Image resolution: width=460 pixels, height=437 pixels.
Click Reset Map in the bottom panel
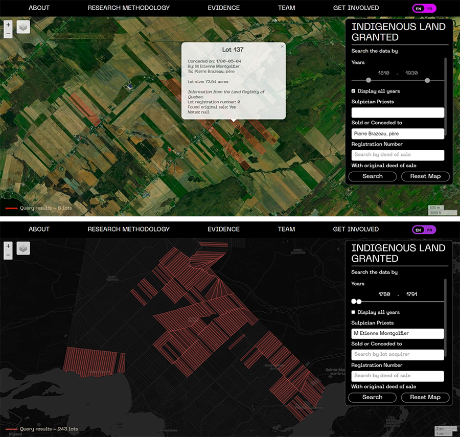pyautogui.click(x=425, y=398)
